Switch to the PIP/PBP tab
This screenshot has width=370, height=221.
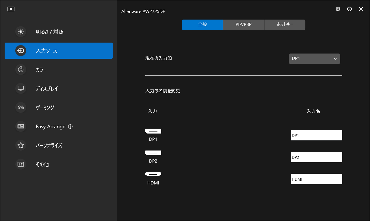click(x=243, y=25)
